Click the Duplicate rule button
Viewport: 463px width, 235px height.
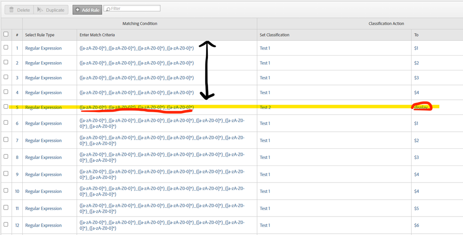click(51, 10)
